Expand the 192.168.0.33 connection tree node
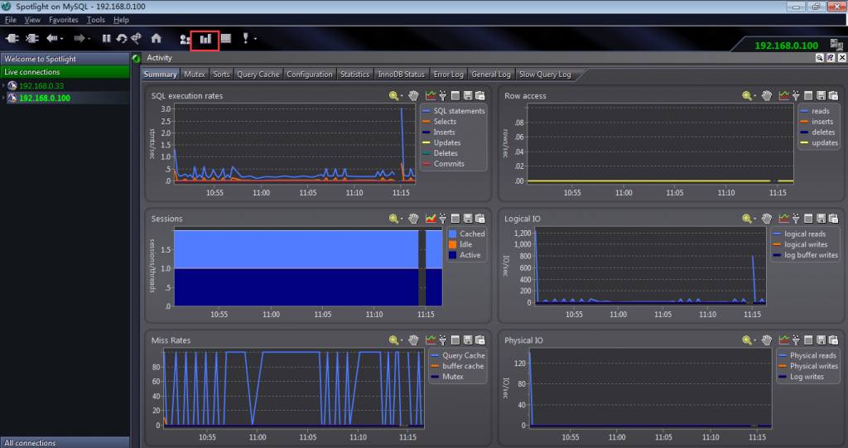 click(x=3, y=85)
